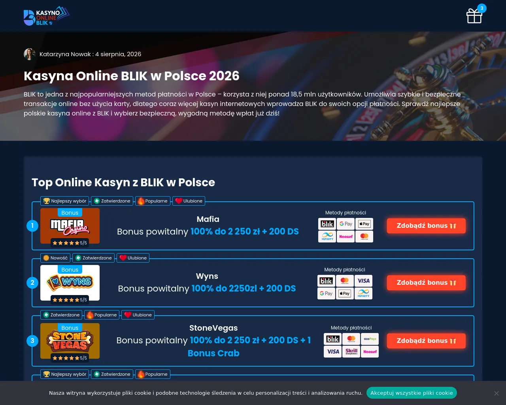The height and width of the screenshot is (405, 506).
Task: Click the 'Ulubione' badge above Mafia
Action: pos(189,201)
